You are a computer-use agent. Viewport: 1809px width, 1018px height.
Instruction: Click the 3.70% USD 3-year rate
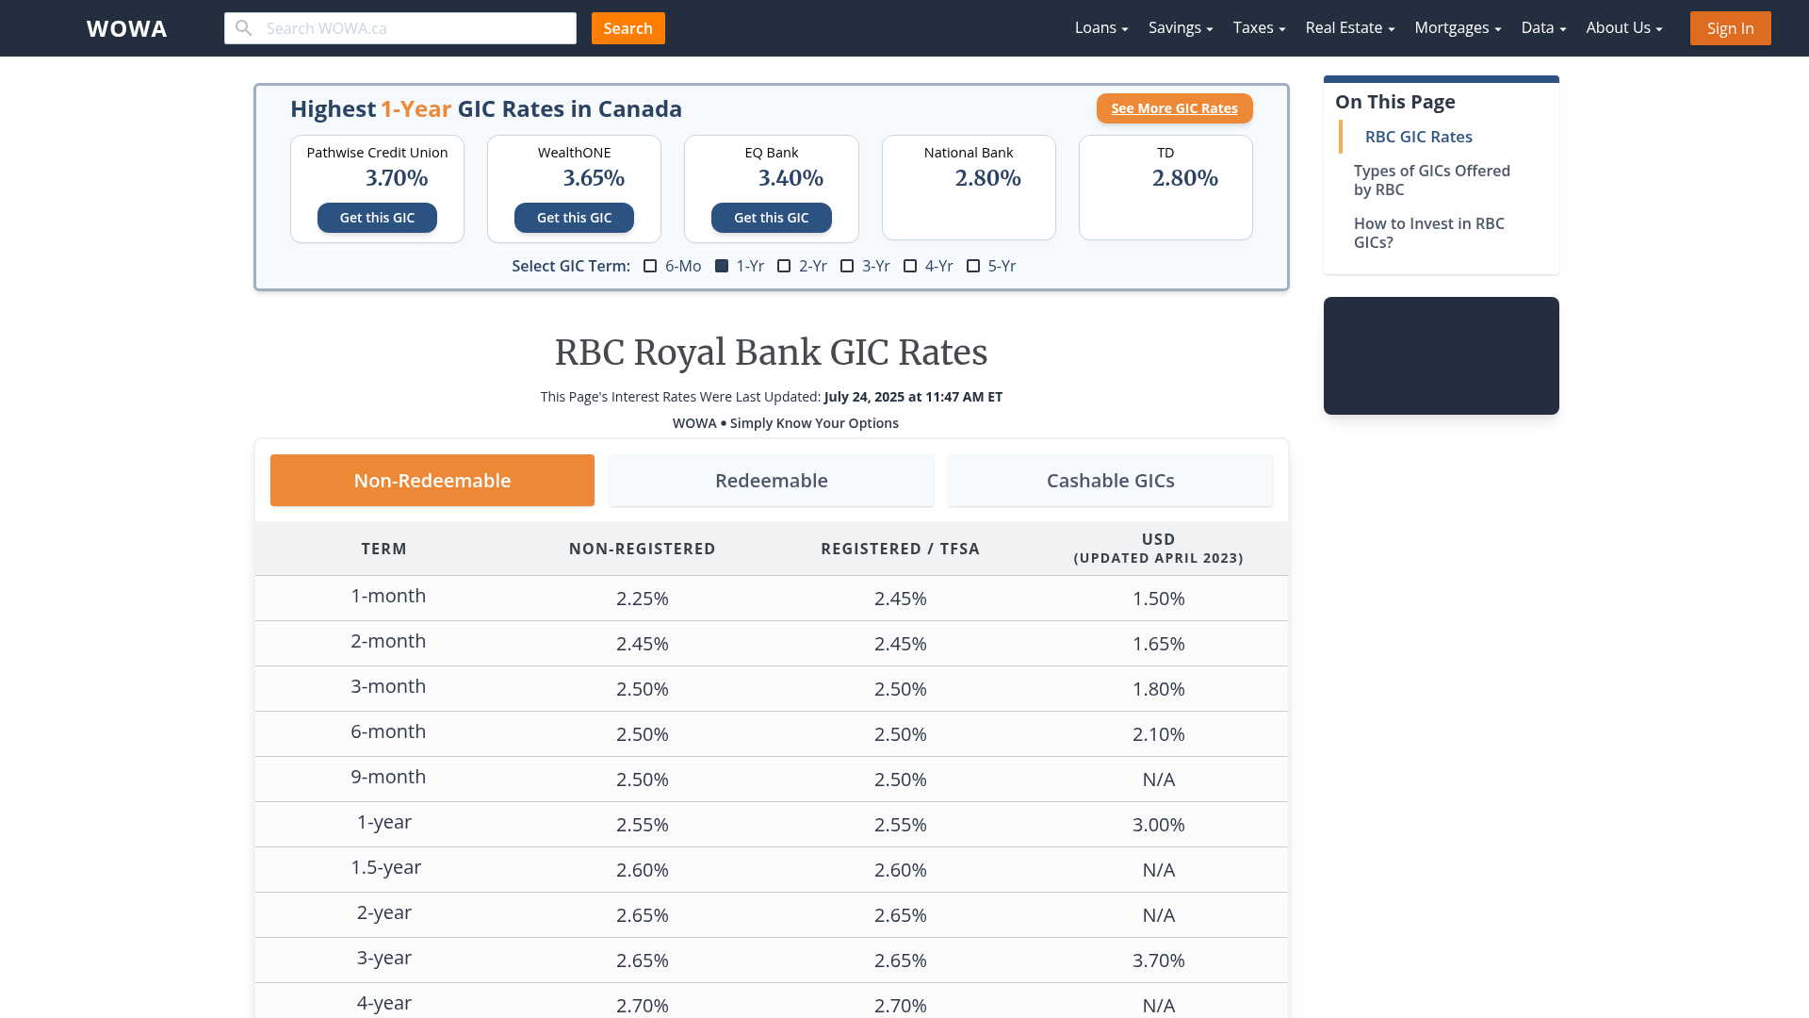coord(1159,961)
